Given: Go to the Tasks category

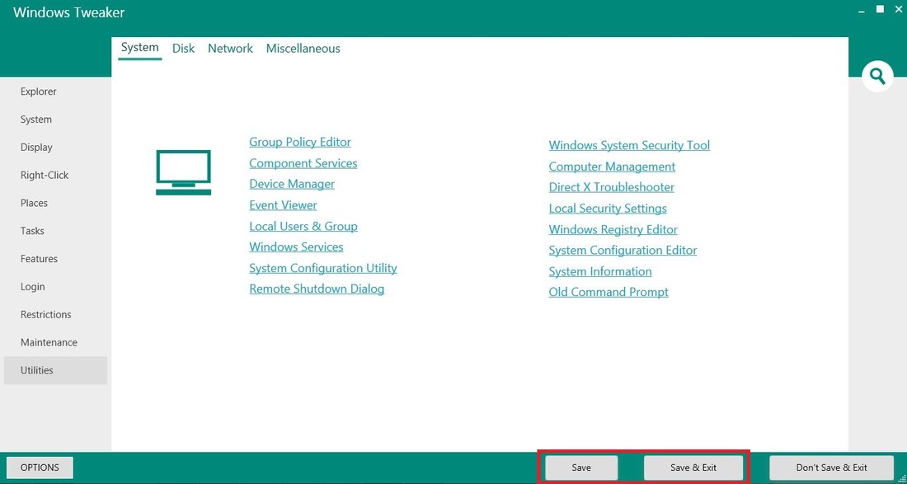Looking at the screenshot, I should tap(55, 231).
